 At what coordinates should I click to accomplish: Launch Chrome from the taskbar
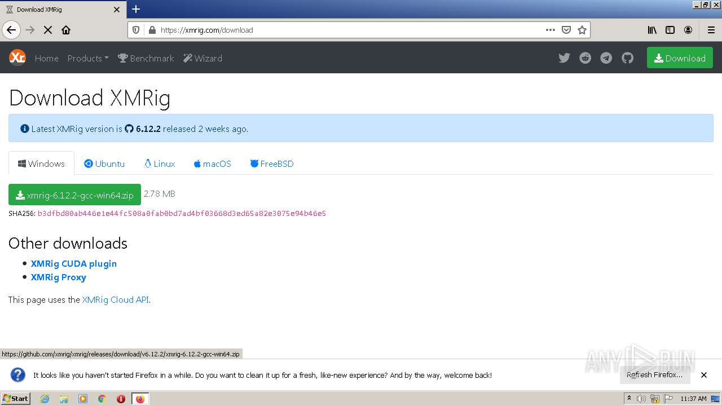[x=102, y=399]
